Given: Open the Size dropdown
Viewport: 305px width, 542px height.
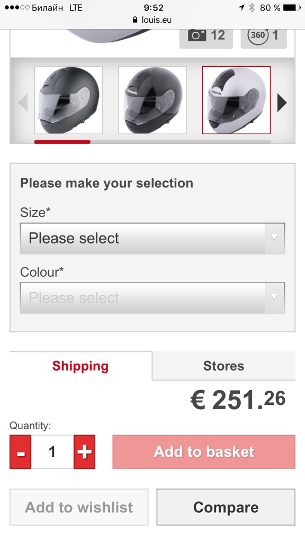Looking at the screenshot, I should [152, 239].
